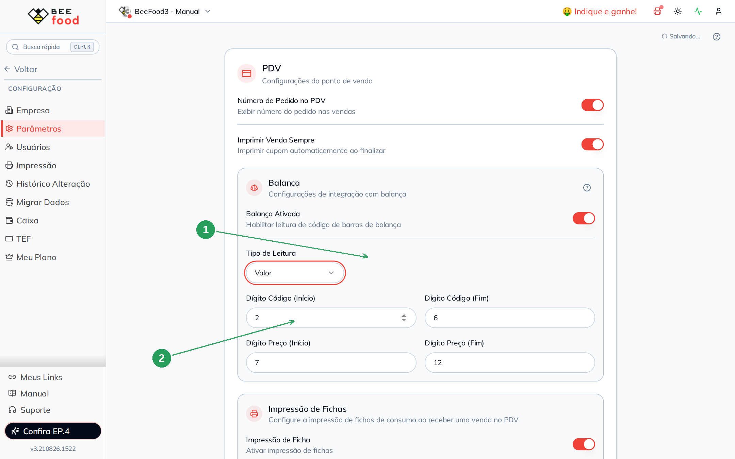Open the user profile icon

tap(719, 11)
